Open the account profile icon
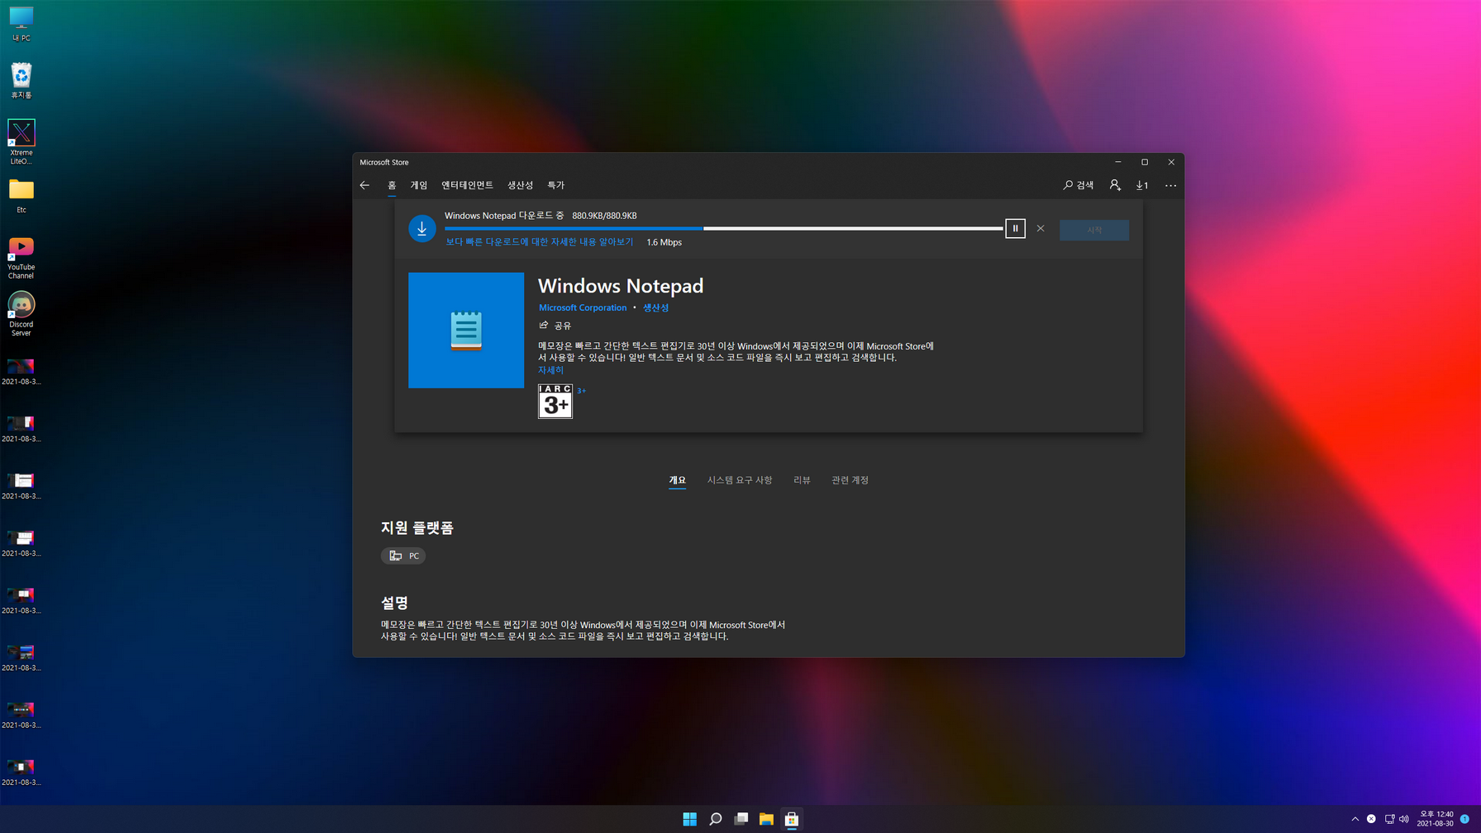1481x833 pixels. click(1115, 185)
